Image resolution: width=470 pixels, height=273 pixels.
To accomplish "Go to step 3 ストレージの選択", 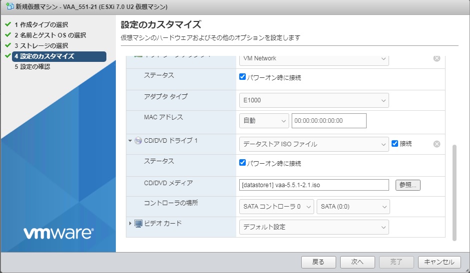I will tap(41, 45).
